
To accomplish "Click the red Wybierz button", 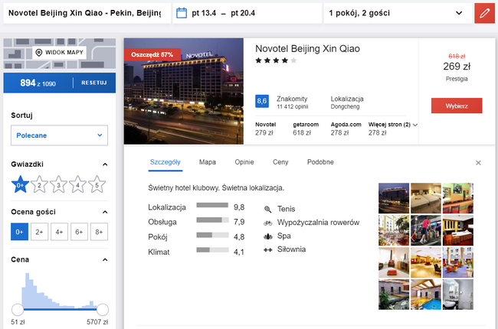I will point(457,106).
